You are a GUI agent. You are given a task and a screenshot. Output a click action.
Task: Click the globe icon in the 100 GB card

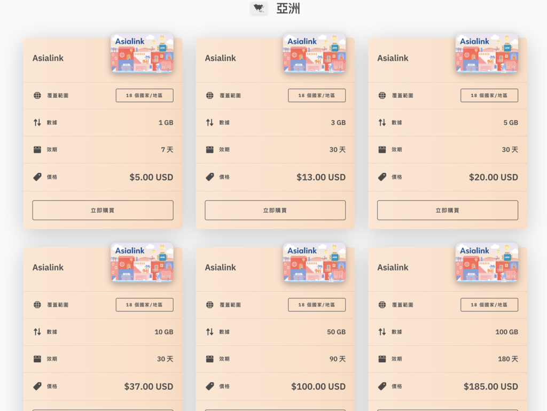point(382,305)
